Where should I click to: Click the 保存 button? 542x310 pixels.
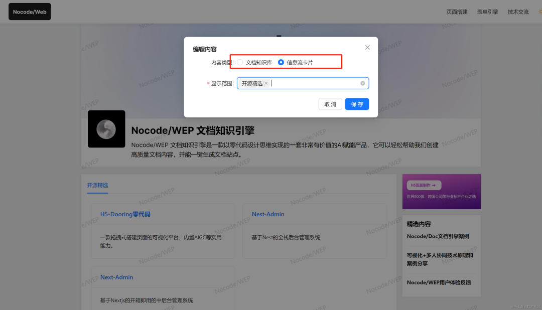357,104
